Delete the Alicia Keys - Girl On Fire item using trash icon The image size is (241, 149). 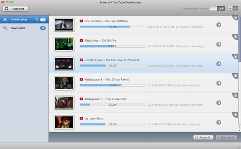[x=235, y=37]
